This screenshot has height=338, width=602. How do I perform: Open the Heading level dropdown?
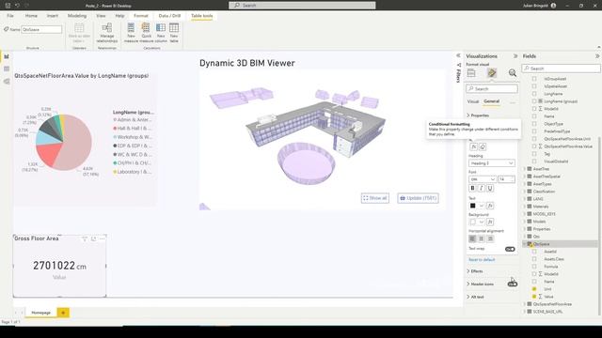tap(491, 163)
